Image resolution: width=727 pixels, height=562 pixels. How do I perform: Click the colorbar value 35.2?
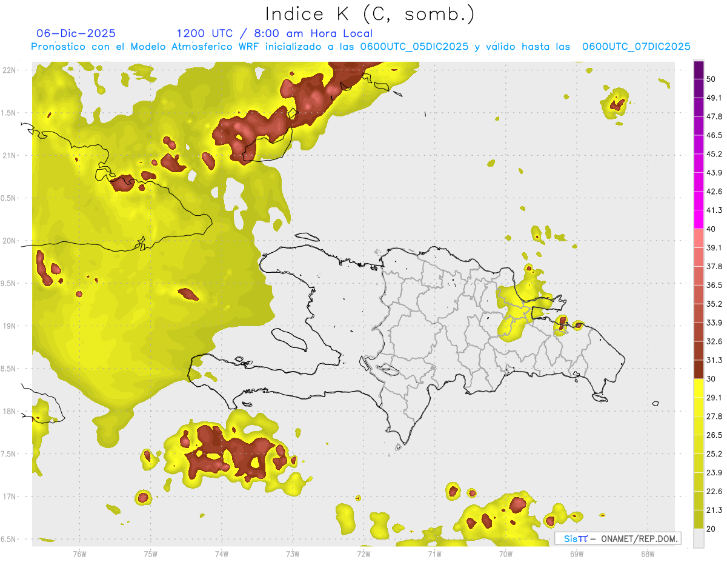coord(714,304)
